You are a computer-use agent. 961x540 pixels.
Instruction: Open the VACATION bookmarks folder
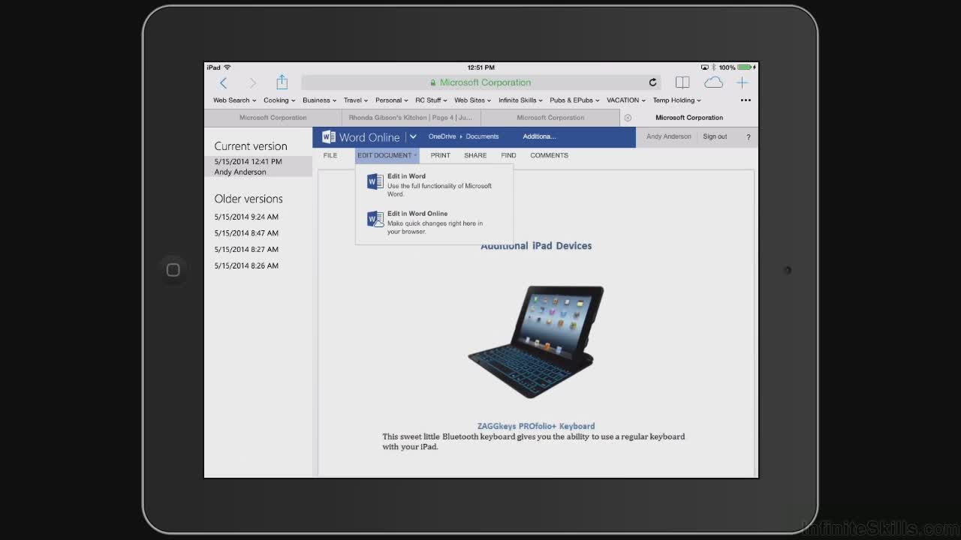625,100
